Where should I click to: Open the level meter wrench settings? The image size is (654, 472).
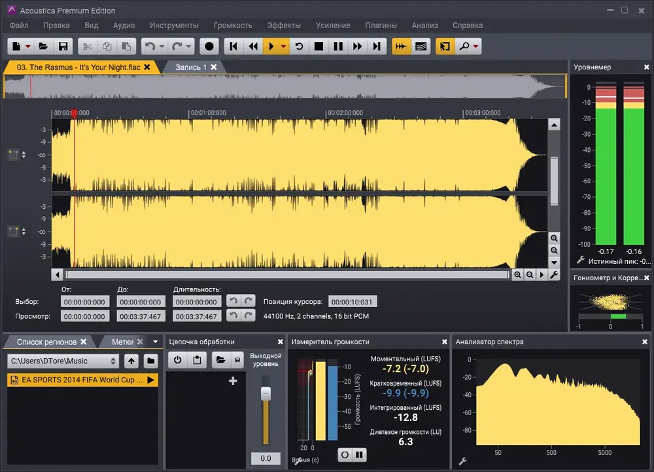(x=580, y=261)
